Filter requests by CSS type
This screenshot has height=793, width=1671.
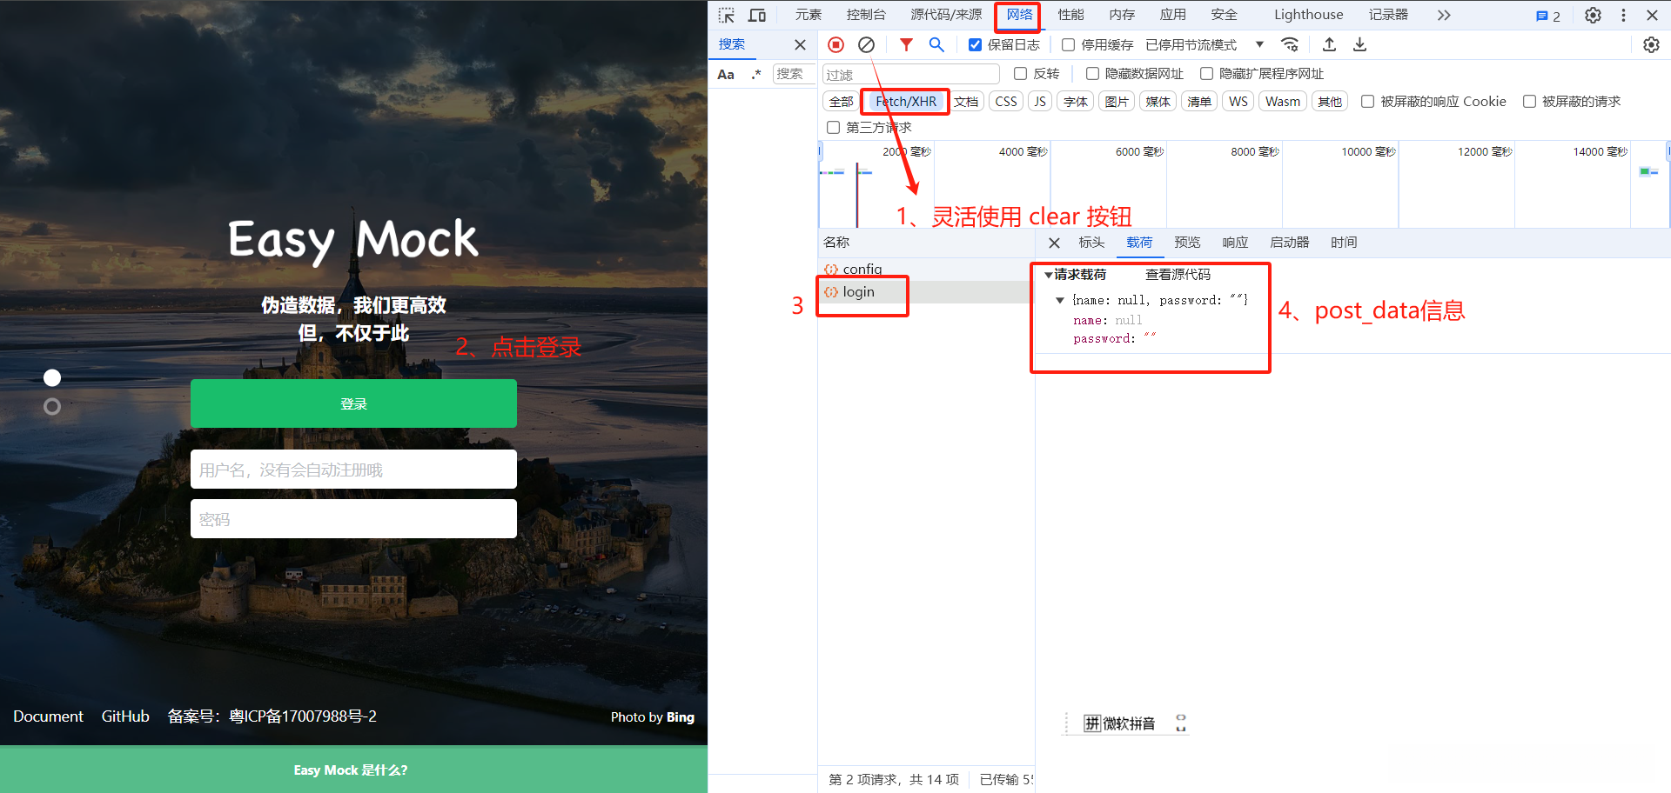click(1006, 102)
